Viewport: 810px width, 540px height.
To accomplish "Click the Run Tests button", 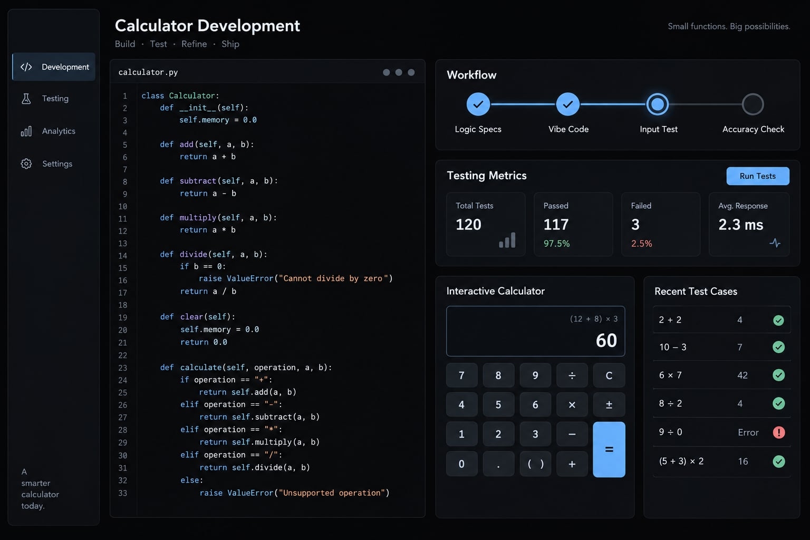I will (758, 176).
